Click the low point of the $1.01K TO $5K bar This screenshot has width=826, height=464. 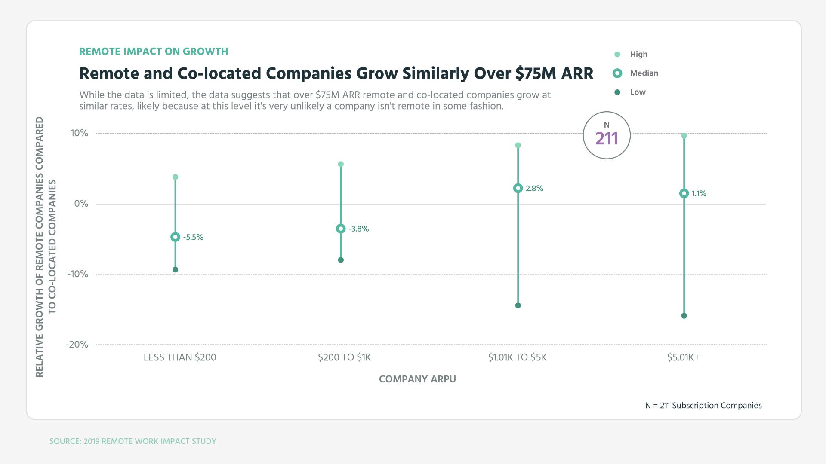point(518,305)
